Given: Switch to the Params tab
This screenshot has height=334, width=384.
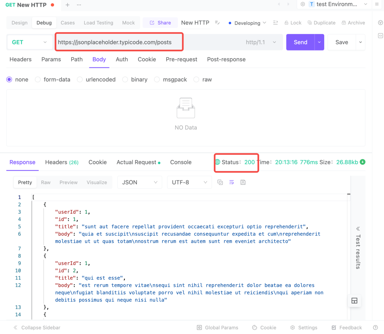Looking at the screenshot, I should coord(51,59).
